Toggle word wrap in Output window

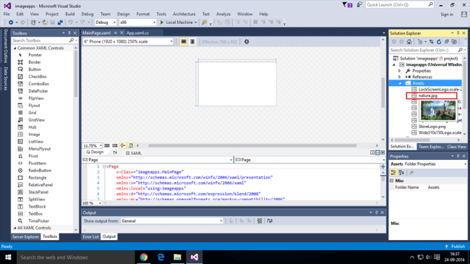click(270, 221)
